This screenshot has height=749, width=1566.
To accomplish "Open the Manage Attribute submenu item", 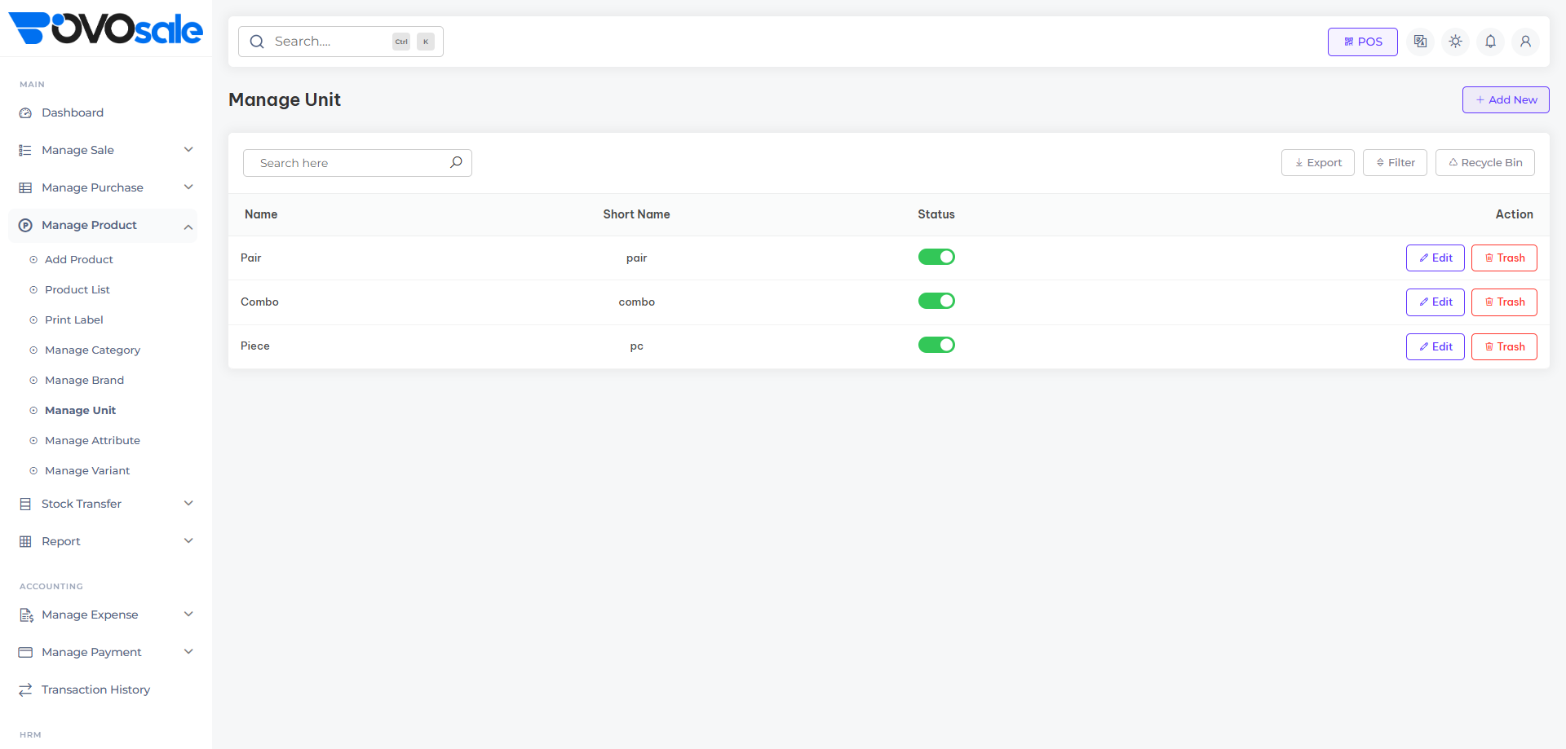I will pos(92,441).
